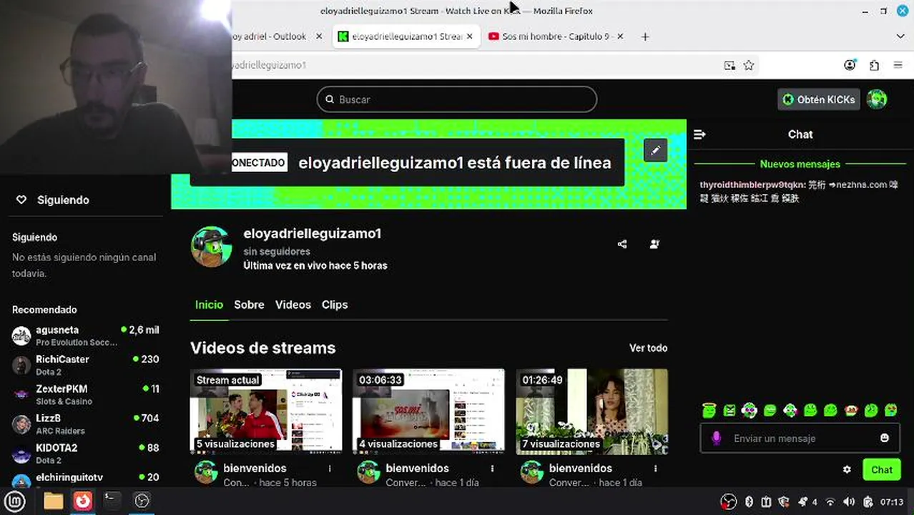Collapse chat with the sidebar toggle icon
Viewport: 914px width, 515px height.
(699, 134)
